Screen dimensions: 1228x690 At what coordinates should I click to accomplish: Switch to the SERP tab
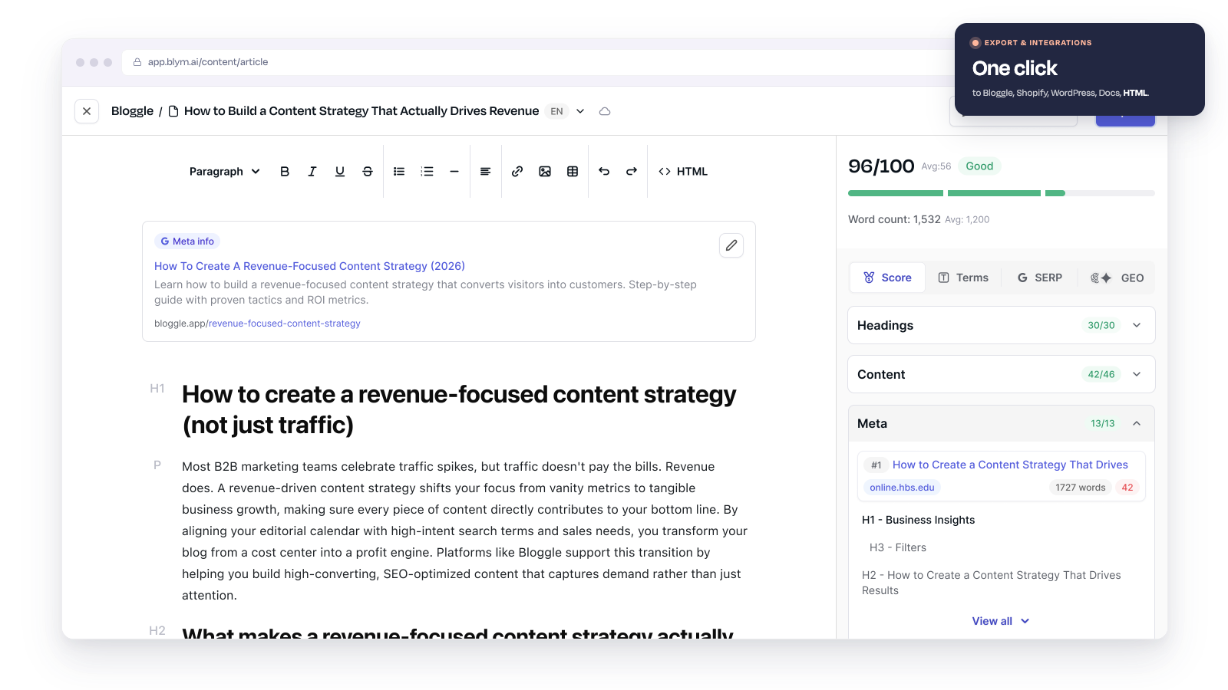pyautogui.click(x=1040, y=278)
